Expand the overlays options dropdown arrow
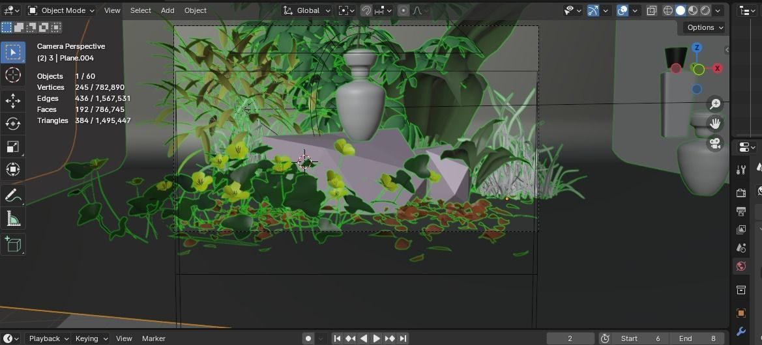Image resolution: width=762 pixels, height=345 pixels. pos(635,10)
